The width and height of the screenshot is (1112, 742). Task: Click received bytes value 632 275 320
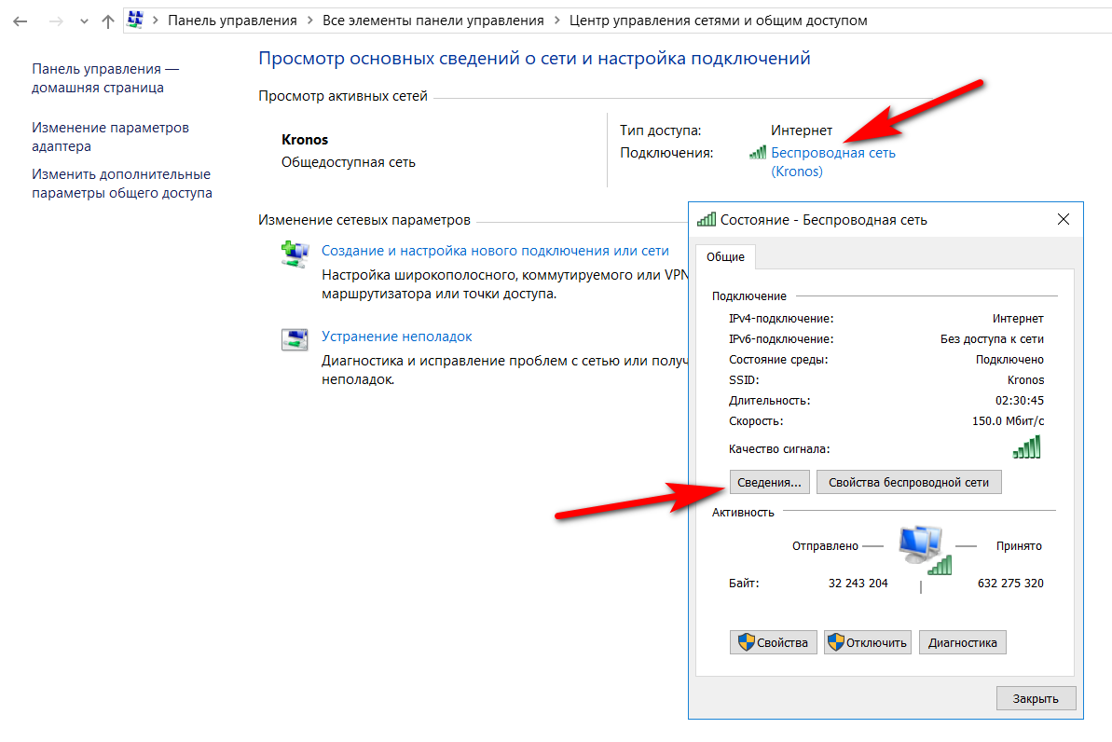click(1010, 584)
